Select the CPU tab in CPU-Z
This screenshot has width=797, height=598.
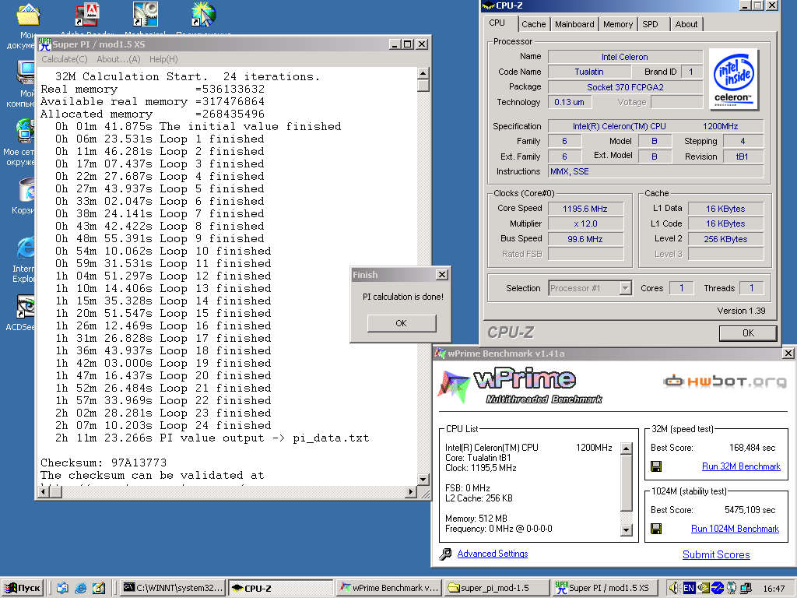[497, 23]
